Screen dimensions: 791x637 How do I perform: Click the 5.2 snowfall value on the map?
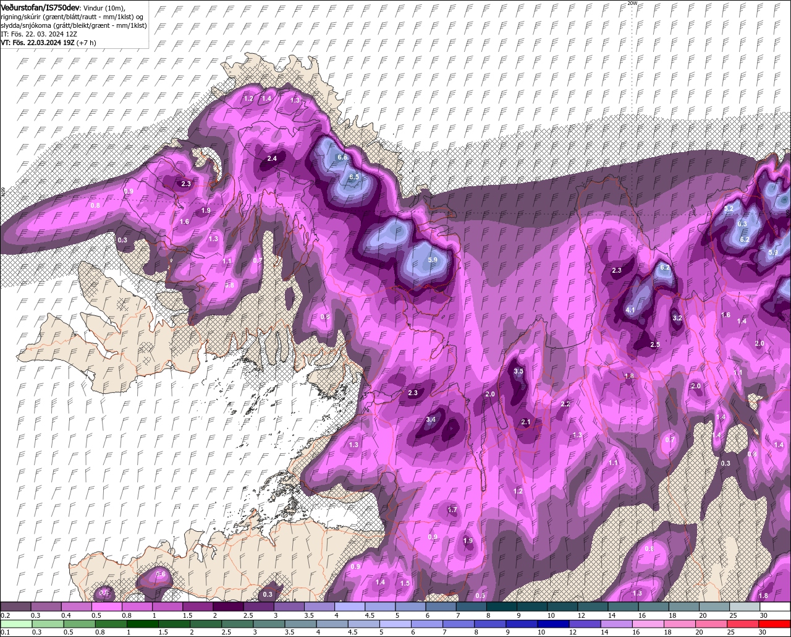(x=728, y=209)
